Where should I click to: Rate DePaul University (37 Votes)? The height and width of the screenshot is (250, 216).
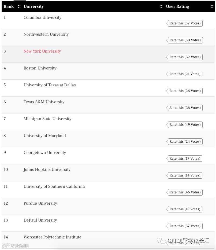click(x=185, y=226)
